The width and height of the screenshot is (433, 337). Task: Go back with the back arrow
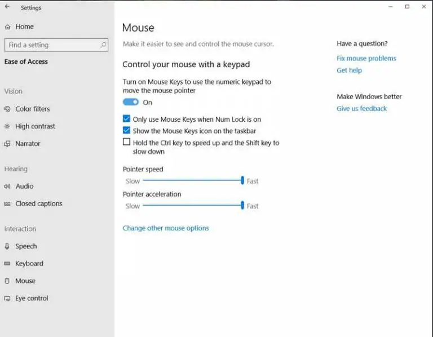tap(7, 7)
